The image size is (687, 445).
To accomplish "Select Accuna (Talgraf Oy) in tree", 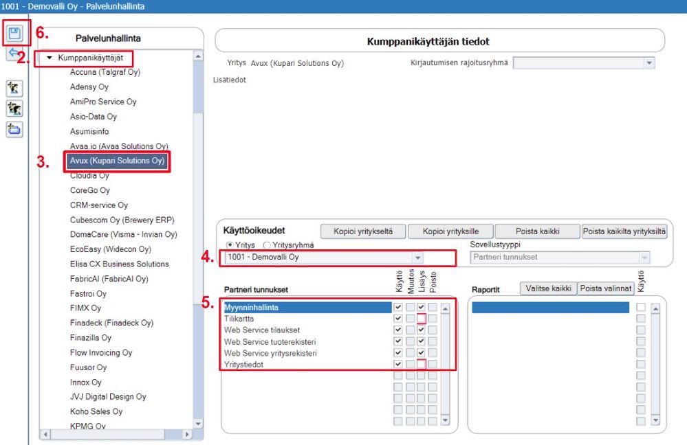I will click(105, 72).
